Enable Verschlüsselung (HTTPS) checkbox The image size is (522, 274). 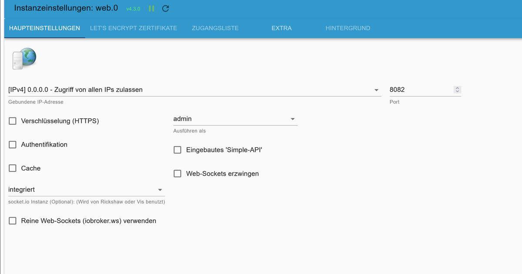(13, 121)
